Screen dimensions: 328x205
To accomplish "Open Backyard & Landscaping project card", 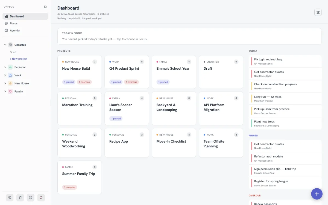I will point(174,109).
